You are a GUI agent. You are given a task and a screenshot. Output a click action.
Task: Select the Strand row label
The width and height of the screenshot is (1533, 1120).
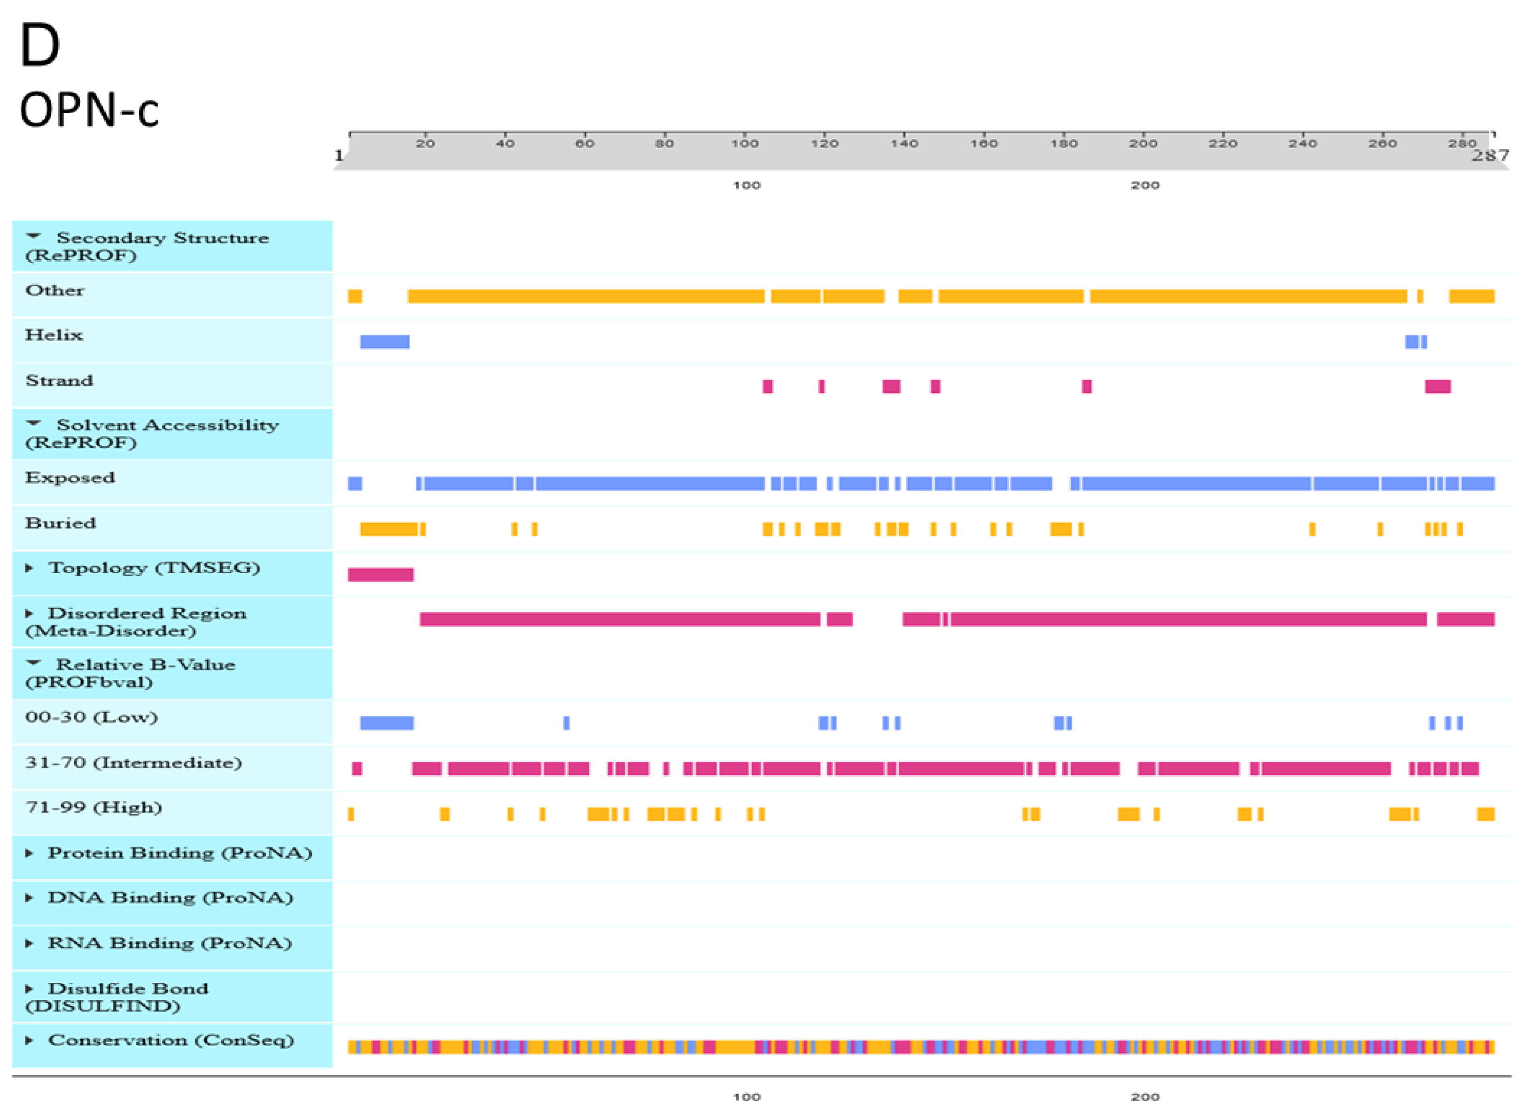pyautogui.click(x=59, y=381)
